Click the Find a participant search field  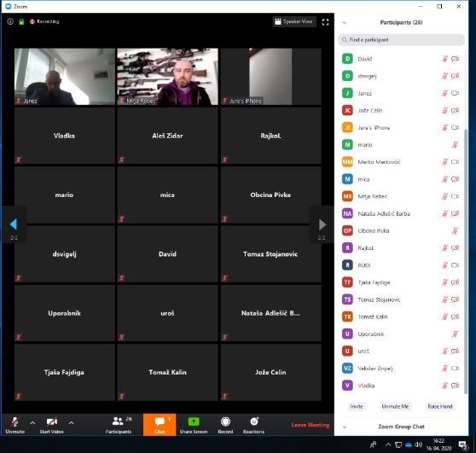click(x=401, y=40)
